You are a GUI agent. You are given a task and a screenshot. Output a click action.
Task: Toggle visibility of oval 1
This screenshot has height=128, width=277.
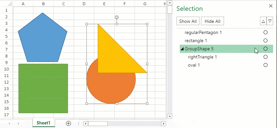pyautogui.click(x=265, y=65)
